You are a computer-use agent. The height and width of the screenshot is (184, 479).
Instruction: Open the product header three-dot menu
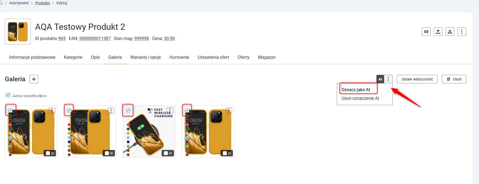tap(462, 32)
